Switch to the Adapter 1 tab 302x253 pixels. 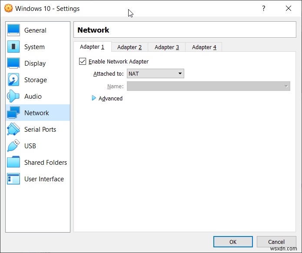tap(92, 47)
